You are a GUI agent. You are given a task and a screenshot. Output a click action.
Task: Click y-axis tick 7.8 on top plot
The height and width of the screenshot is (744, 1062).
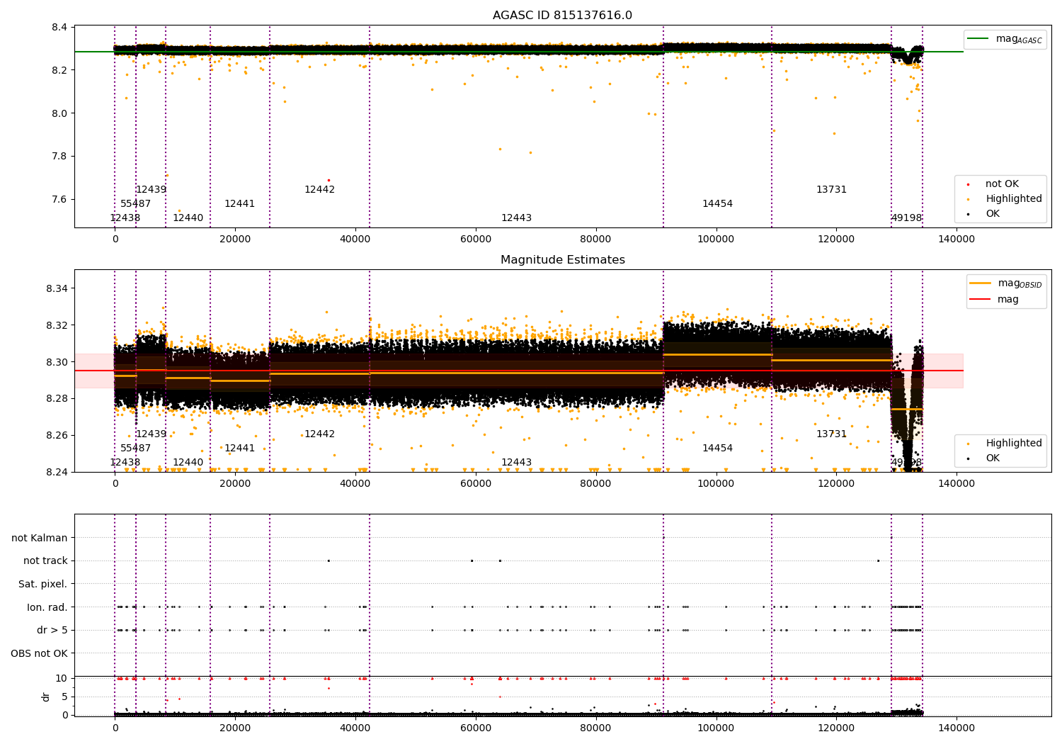pos(59,157)
